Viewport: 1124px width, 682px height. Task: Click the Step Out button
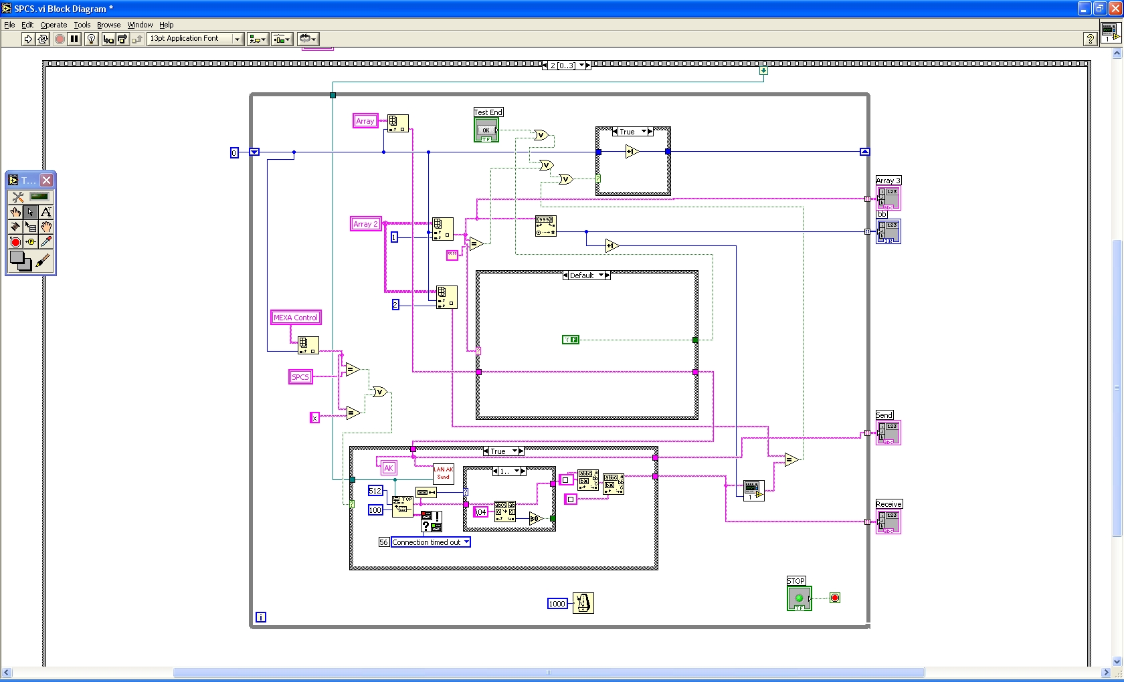[137, 39]
